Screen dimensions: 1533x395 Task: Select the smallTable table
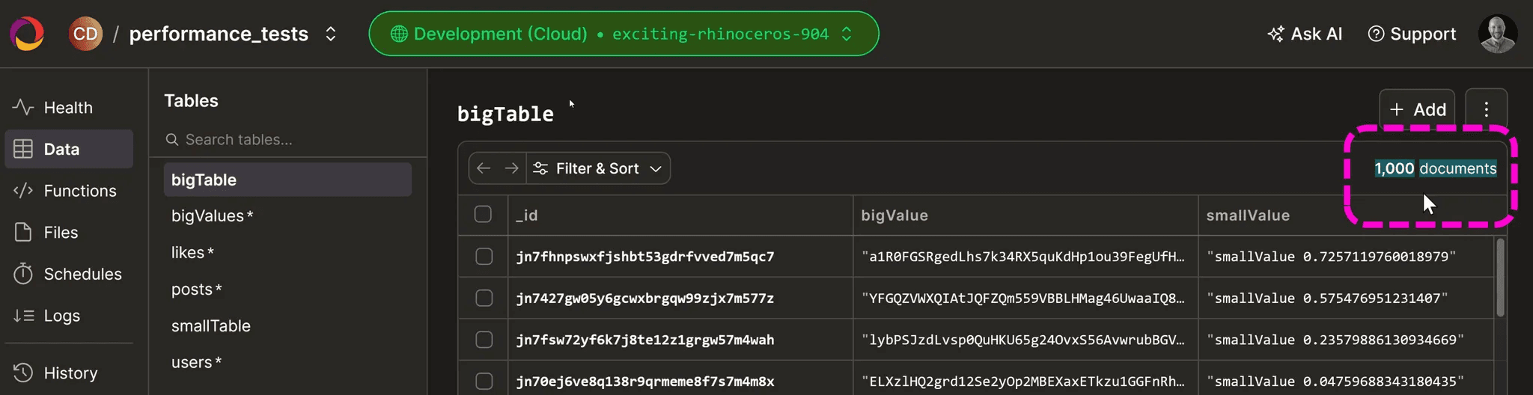[x=211, y=326]
